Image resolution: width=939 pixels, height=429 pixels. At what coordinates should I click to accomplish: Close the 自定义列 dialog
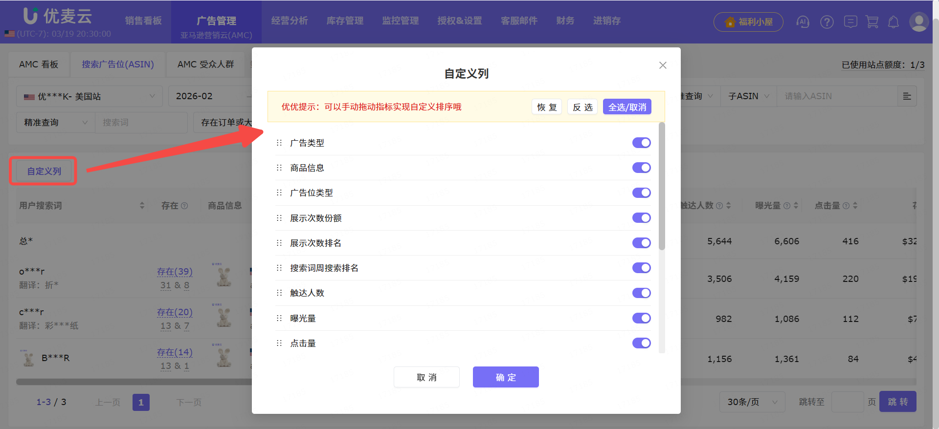tap(663, 65)
